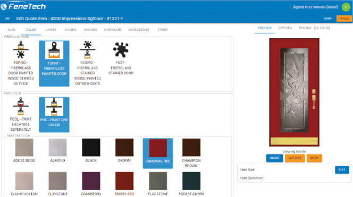Open the Jambs tab

point(51,30)
